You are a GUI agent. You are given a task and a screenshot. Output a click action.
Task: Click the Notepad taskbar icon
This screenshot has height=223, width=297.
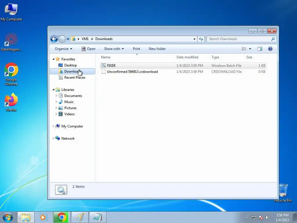(x=97, y=217)
